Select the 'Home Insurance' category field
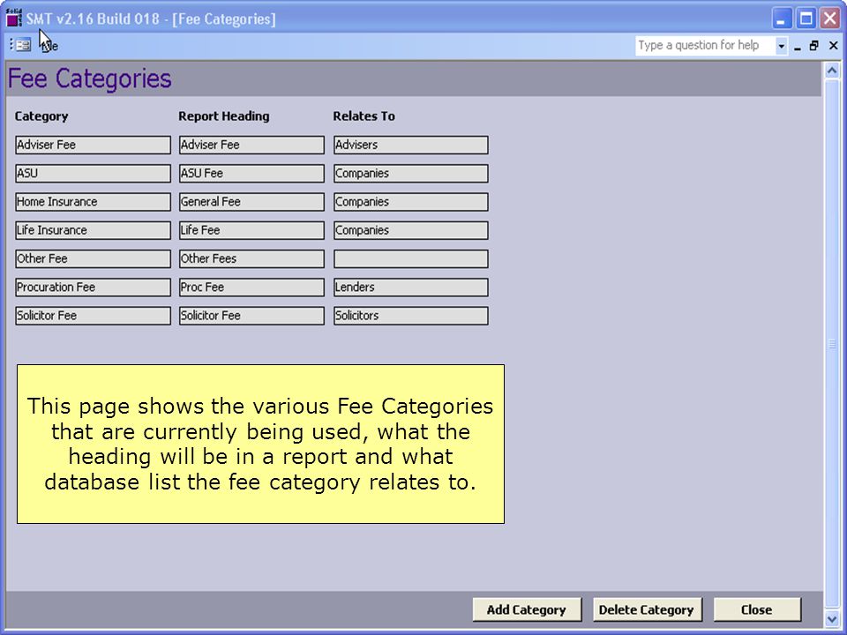 coord(93,202)
